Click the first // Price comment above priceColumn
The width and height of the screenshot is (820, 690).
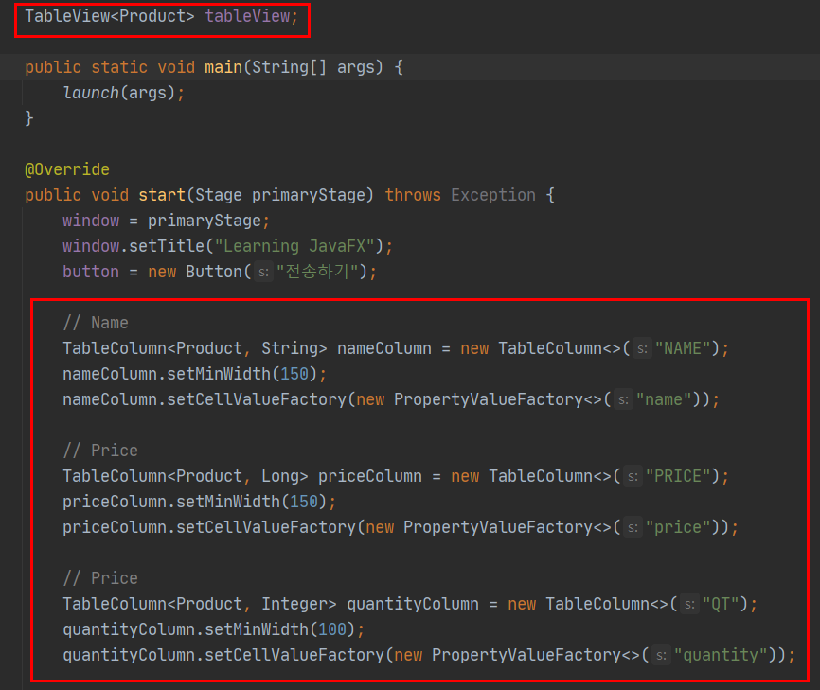(100, 451)
